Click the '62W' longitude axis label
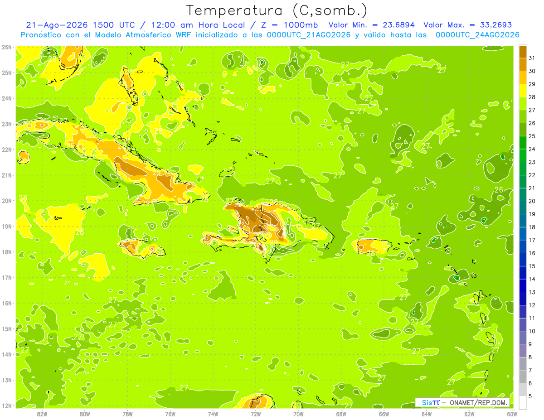544x420 pixels. pos(469,414)
